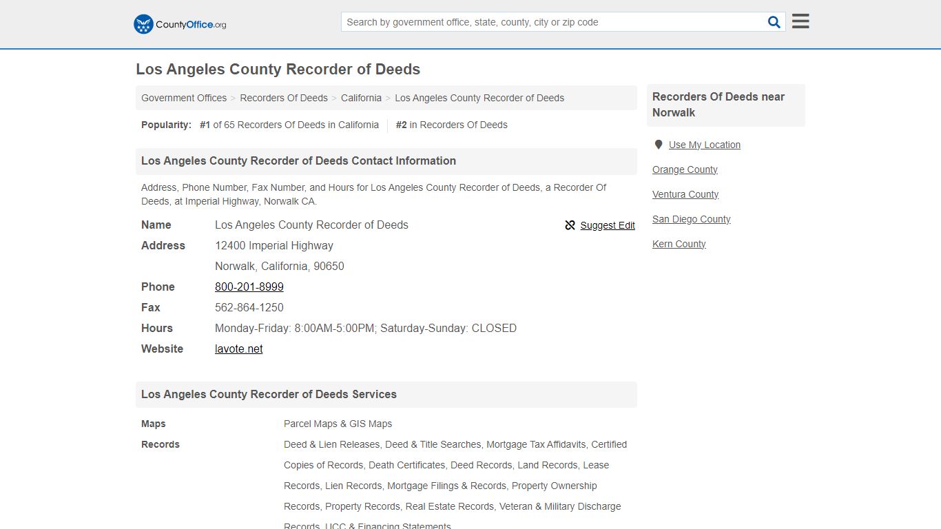
Task: Open the hamburger menu icon
Action: pyautogui.click(x=800, y=21)
